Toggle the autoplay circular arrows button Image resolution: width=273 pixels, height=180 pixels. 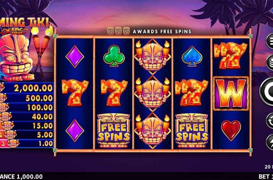click(270, 121)
